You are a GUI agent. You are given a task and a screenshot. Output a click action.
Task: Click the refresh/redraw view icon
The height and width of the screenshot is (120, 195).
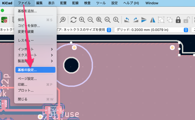[73, 20]
